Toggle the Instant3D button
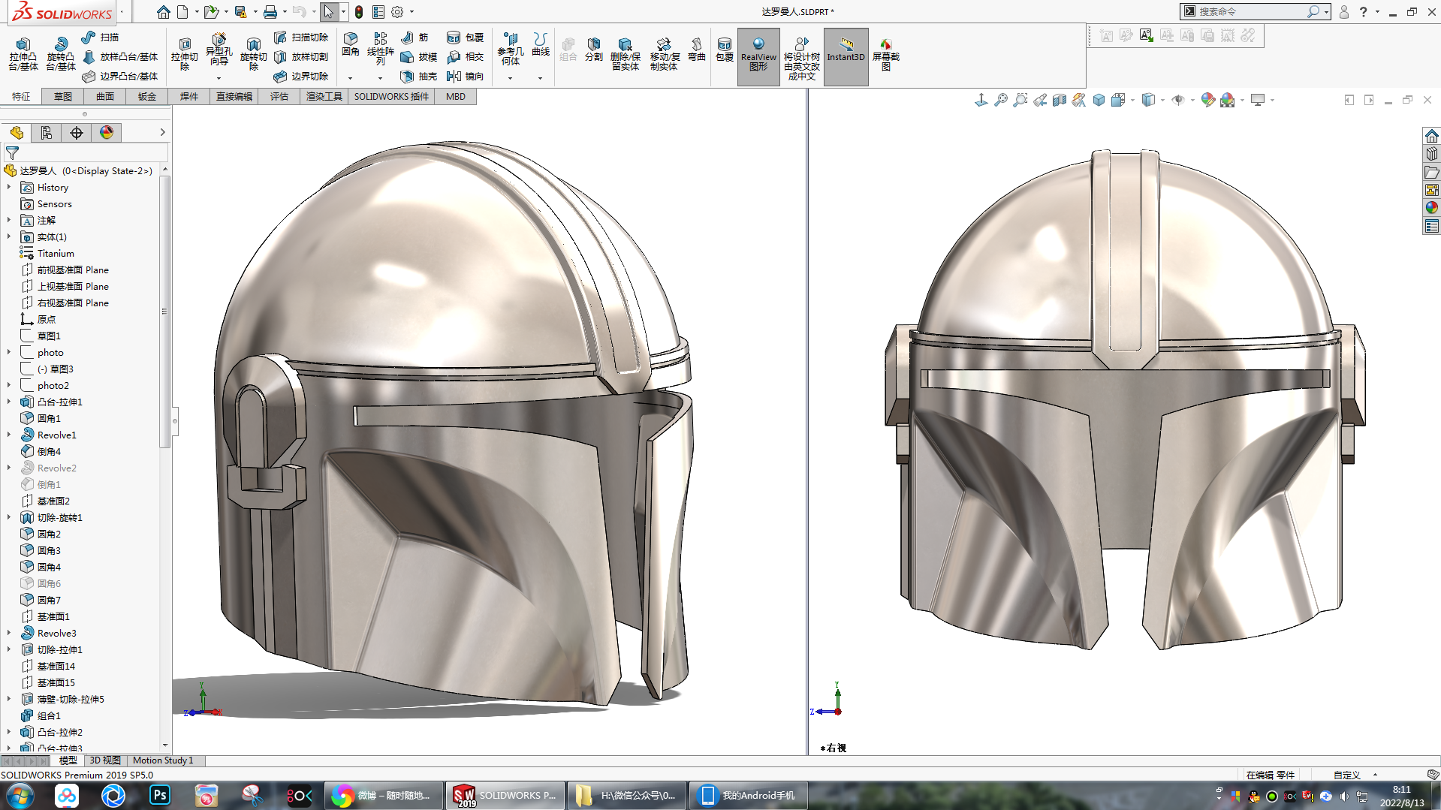Screen dimensions: 1441x810 (x=846, y=56)
